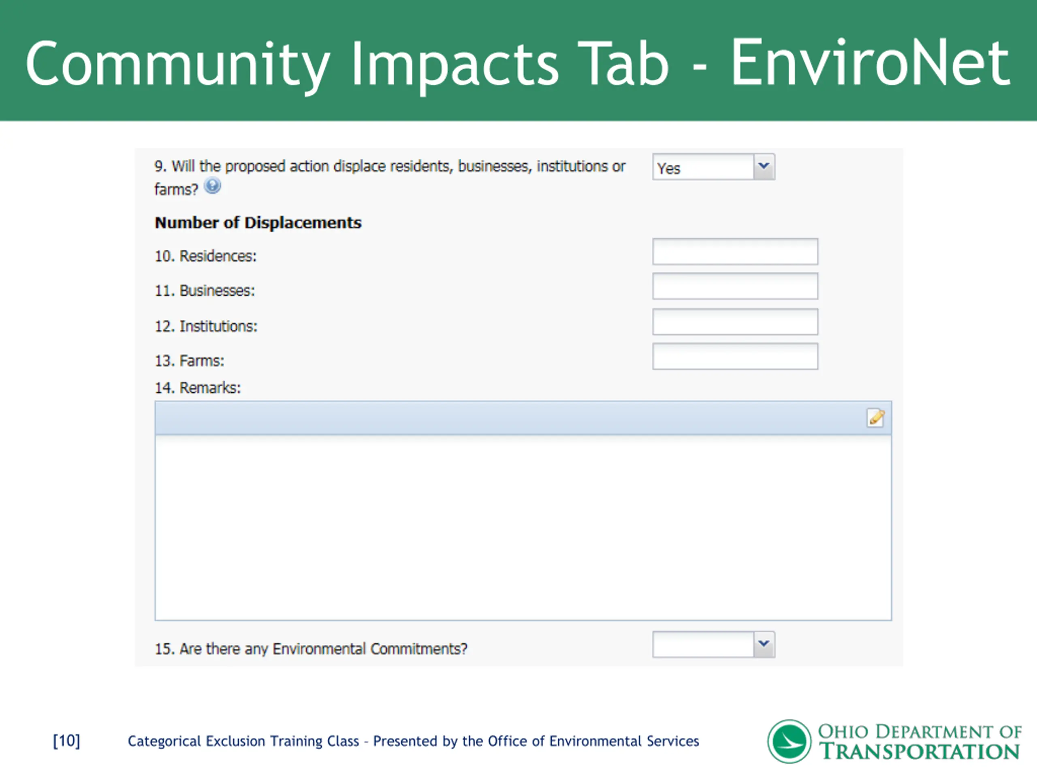This screenshot has height=778, width=1037.
Task: Click the question 9 displacement text
Action: 389,167
